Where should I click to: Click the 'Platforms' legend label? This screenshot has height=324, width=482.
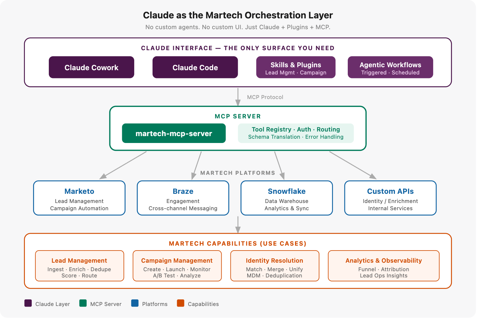tap(155, 304)
